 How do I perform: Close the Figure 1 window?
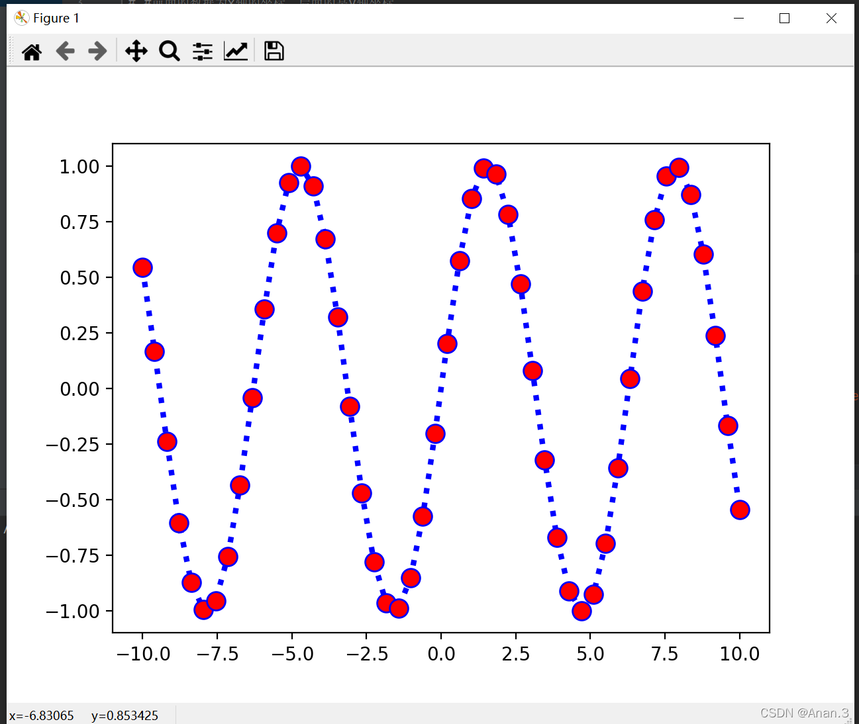point(831,19)
